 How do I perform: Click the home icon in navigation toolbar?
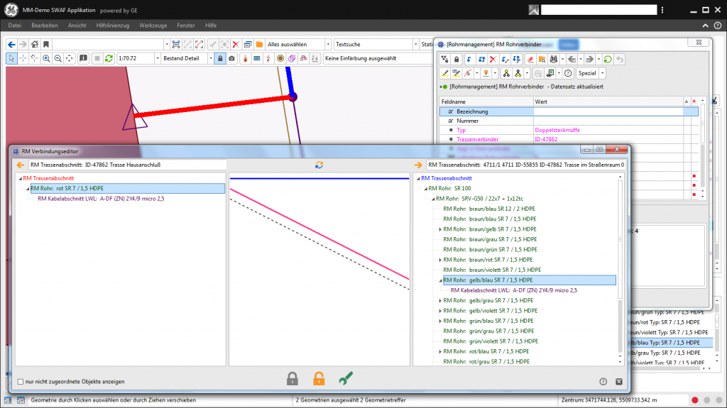click(x=34, y=44)
